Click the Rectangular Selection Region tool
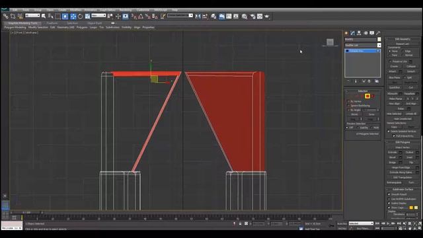This screenshot has width=423, height=238. (x=58, y=17)
